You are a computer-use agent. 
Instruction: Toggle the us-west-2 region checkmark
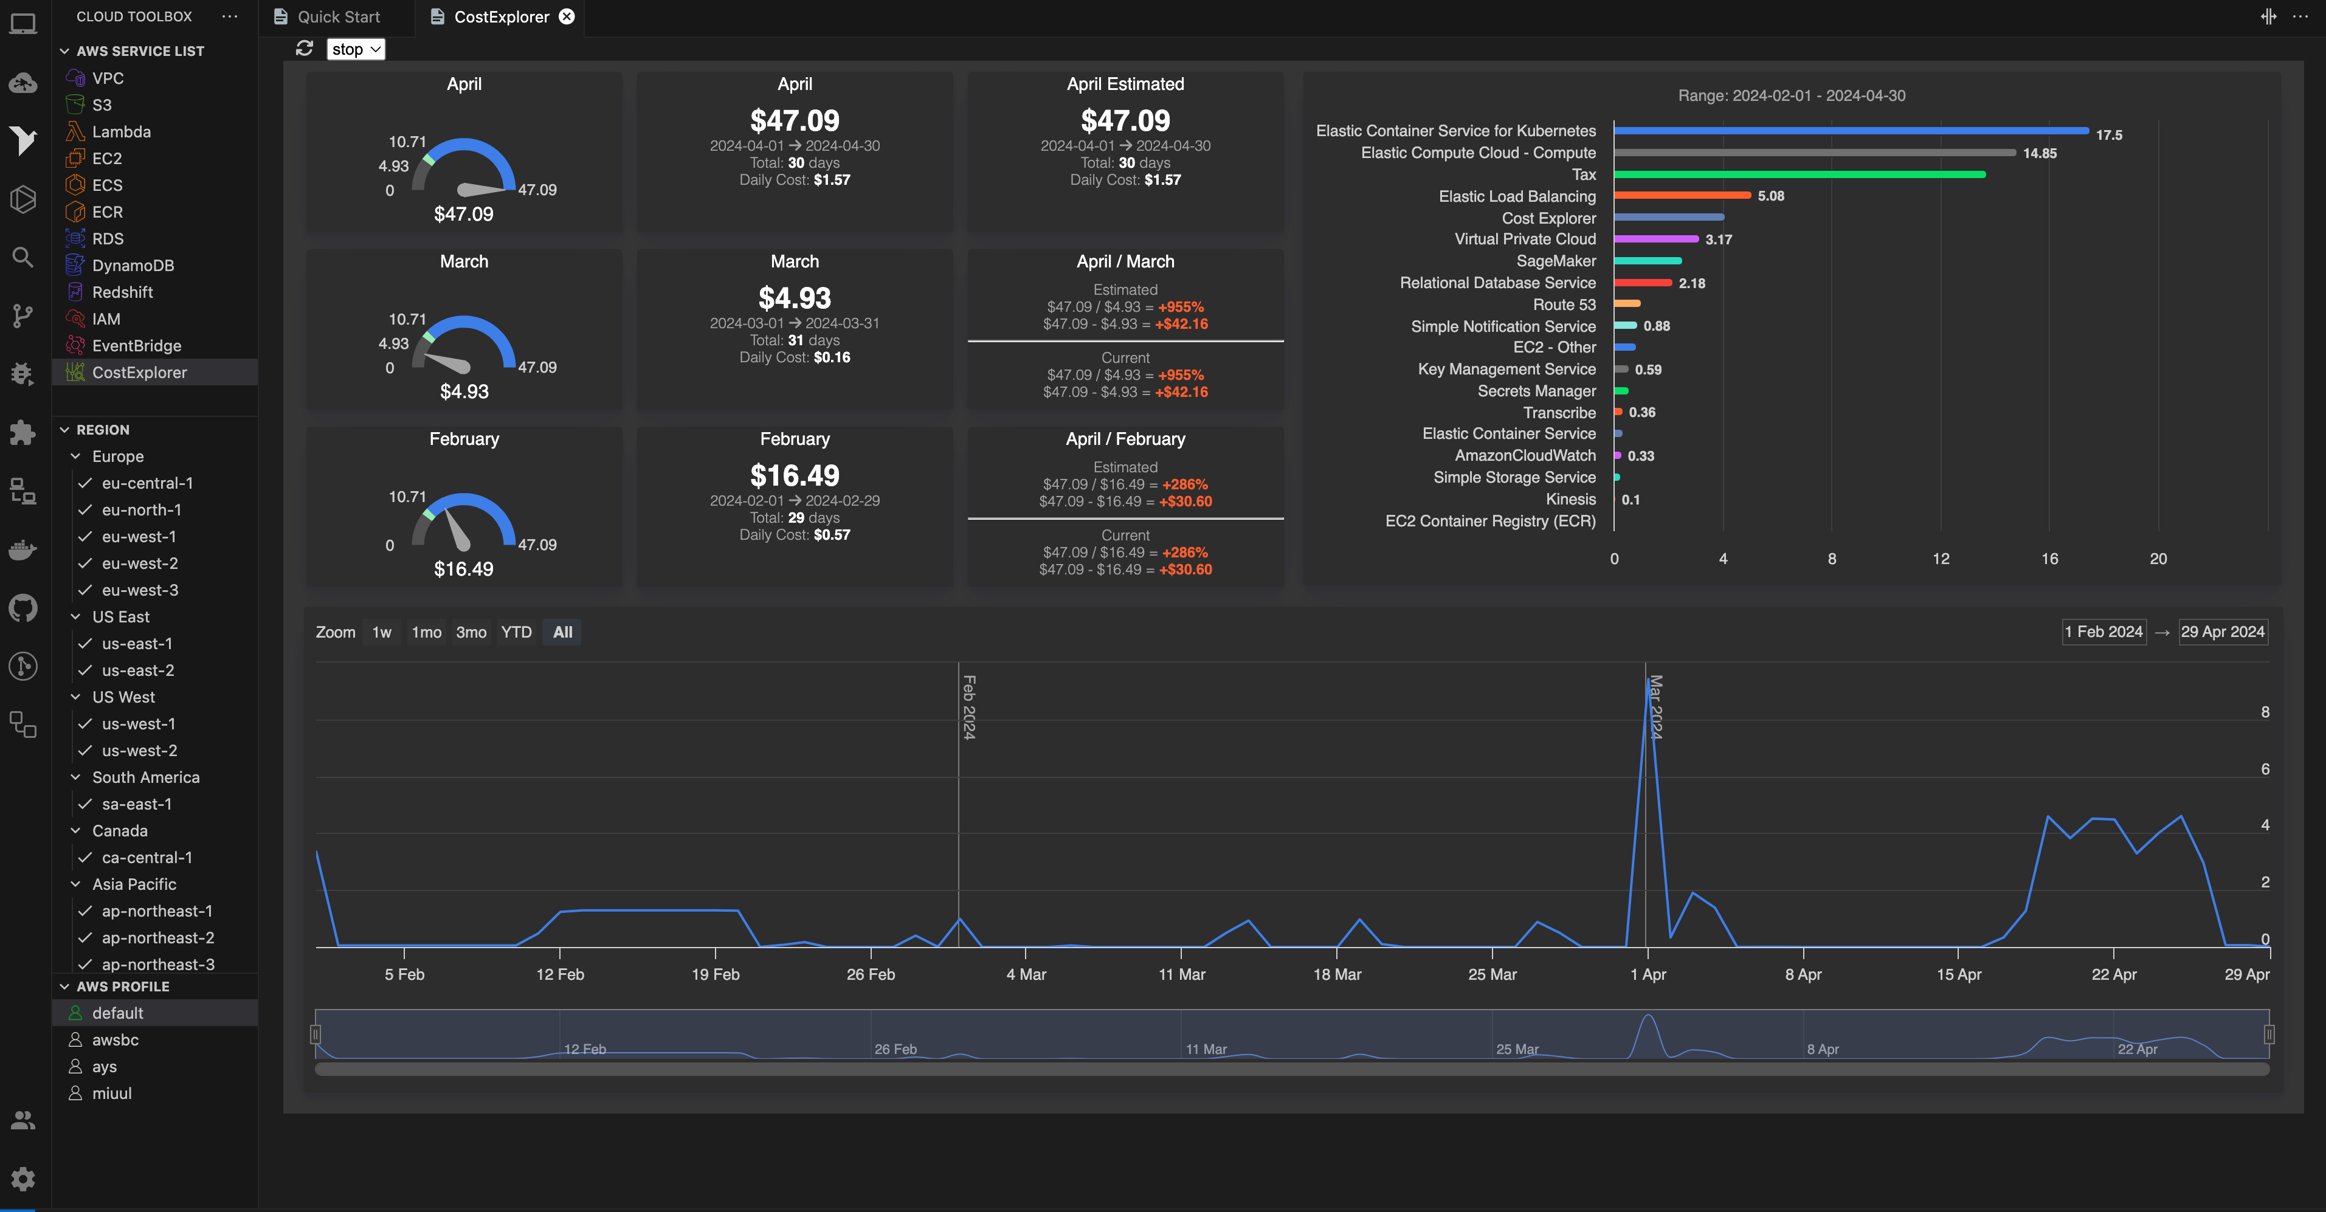[85, 751]
